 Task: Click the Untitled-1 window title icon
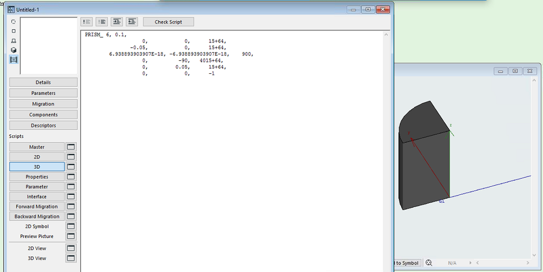point(11,10)
